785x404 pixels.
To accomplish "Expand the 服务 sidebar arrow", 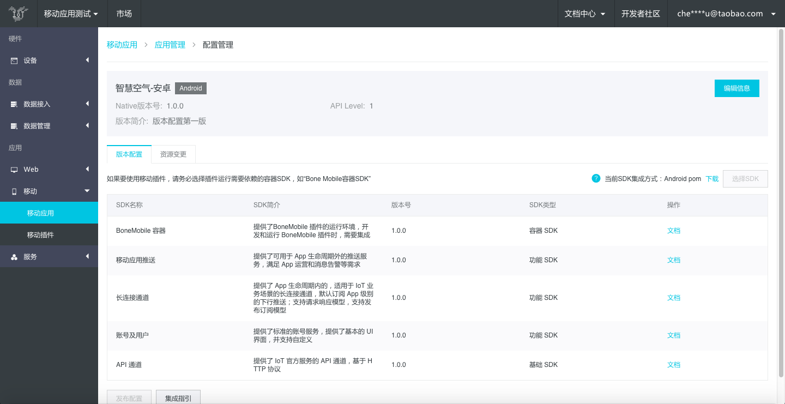I will coord(87,256).
